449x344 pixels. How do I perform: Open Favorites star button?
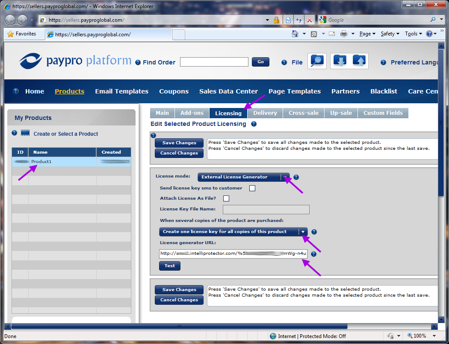[21, 34]
